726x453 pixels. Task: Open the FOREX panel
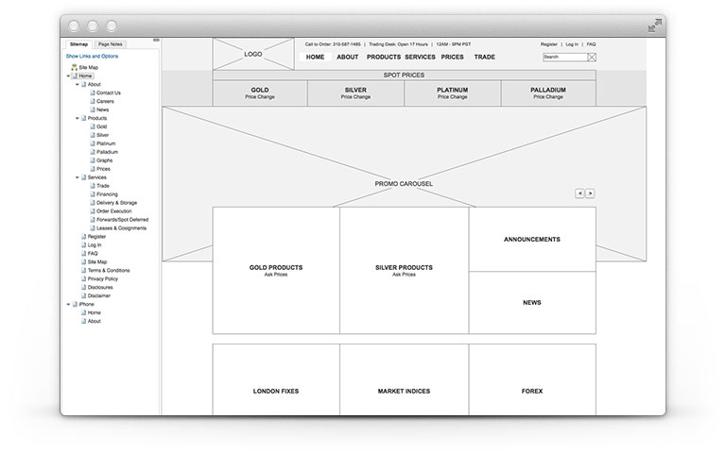tap(532, 380)
